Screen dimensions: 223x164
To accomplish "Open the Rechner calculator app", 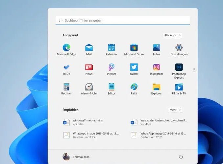I will click(x=66, y=89).
